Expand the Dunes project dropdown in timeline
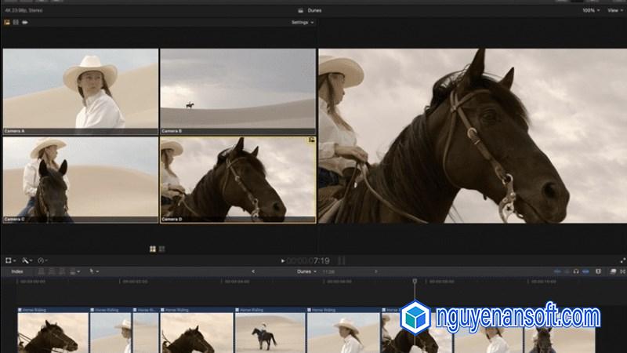Image resolution: width=627 pixels, height=353 pixels. point(306,271)
